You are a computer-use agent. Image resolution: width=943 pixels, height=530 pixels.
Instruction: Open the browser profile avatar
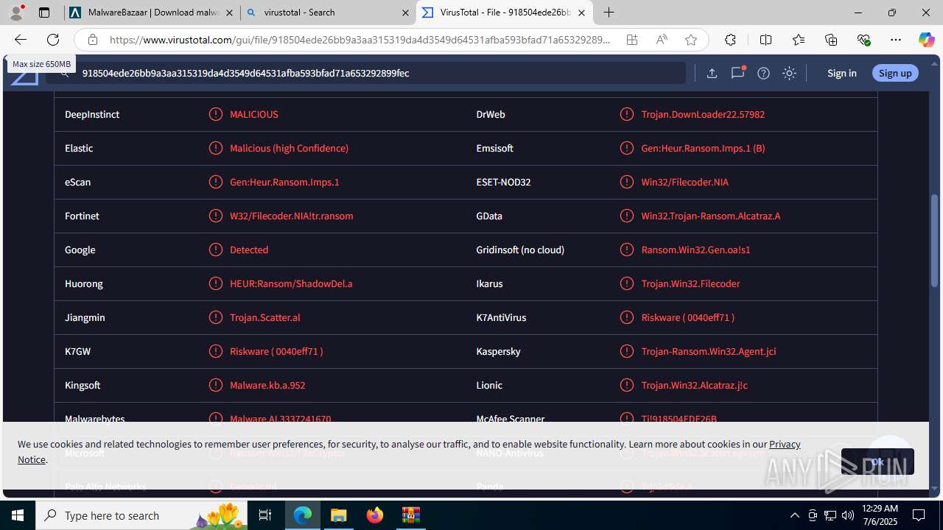16,13
